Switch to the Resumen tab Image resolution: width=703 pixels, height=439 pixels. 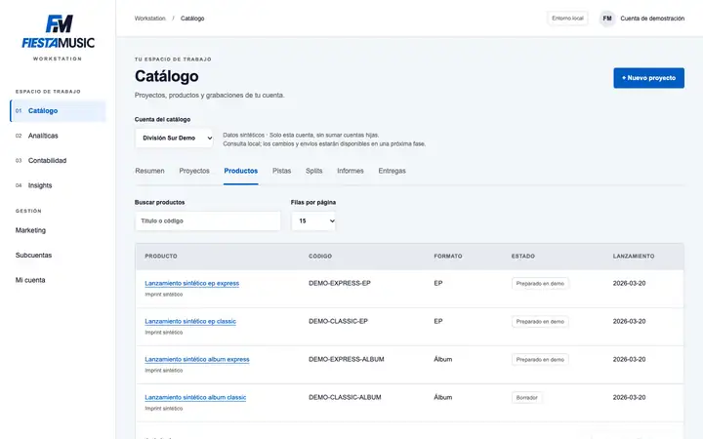coord(149,171)
